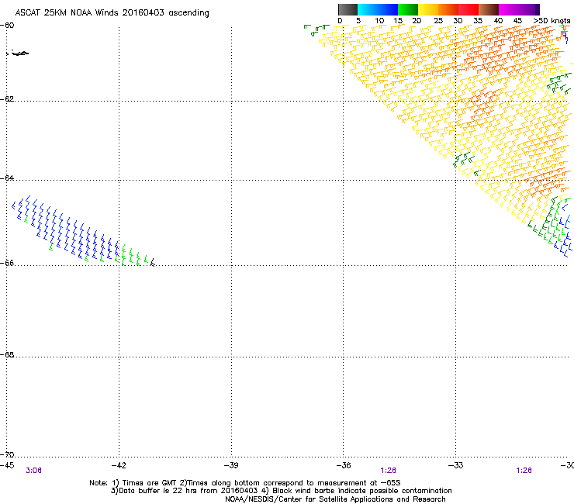Image resolution: width=574 pixels, height=504 pixels.
Task: Click the '-33' longitude axis label
Action: point(455,465)
